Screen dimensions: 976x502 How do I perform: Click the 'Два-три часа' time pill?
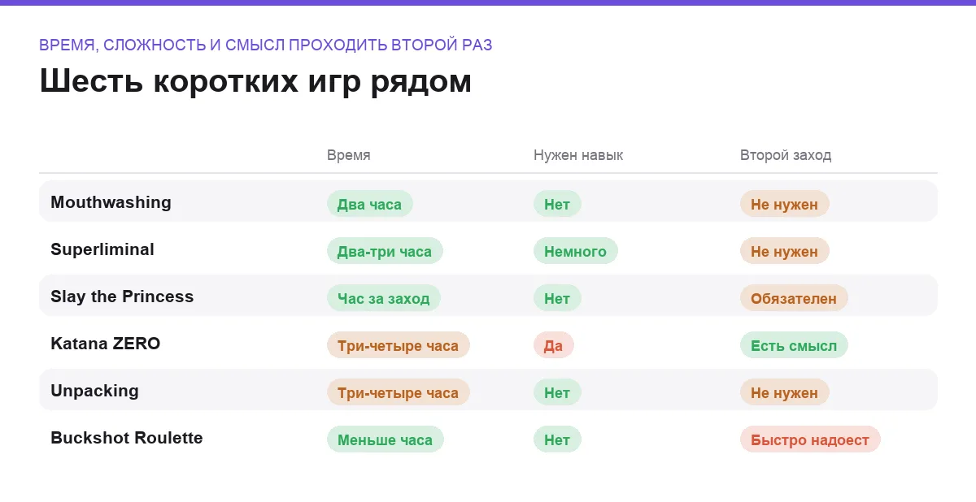385,251
